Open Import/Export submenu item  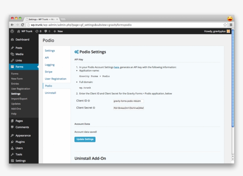tap(19, 99)
